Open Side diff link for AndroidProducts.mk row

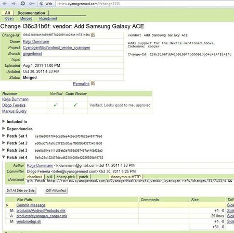coord(230,211)
